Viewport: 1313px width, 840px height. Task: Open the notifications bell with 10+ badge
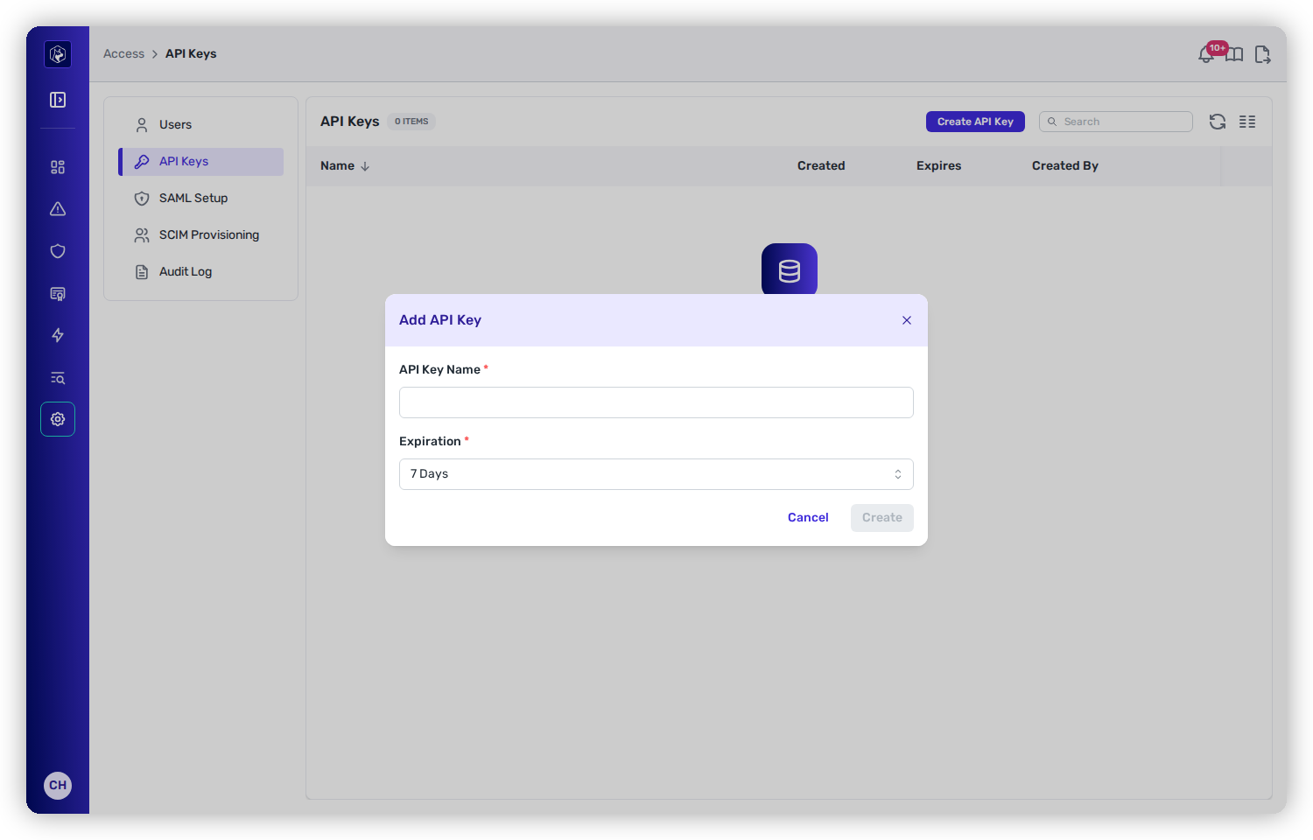[1207, 54]
